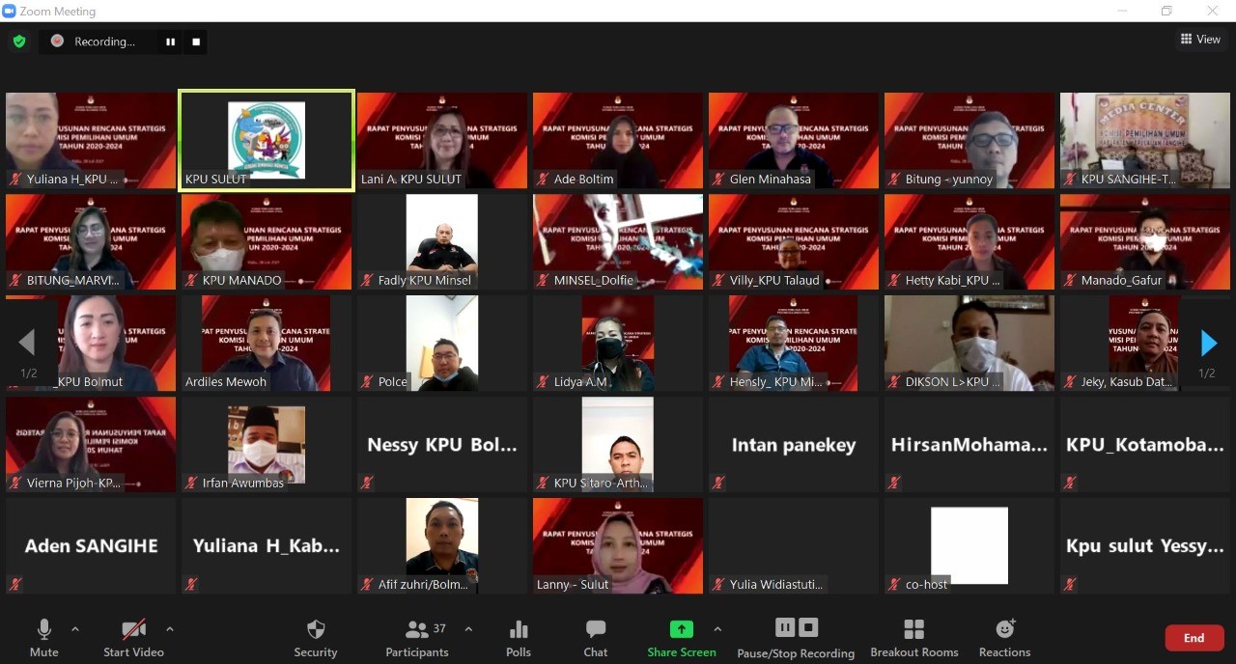Pause the recording in top indicator
Image resolution: width=1236 pixels, height=664 pixels.
(x=171, y=41)
